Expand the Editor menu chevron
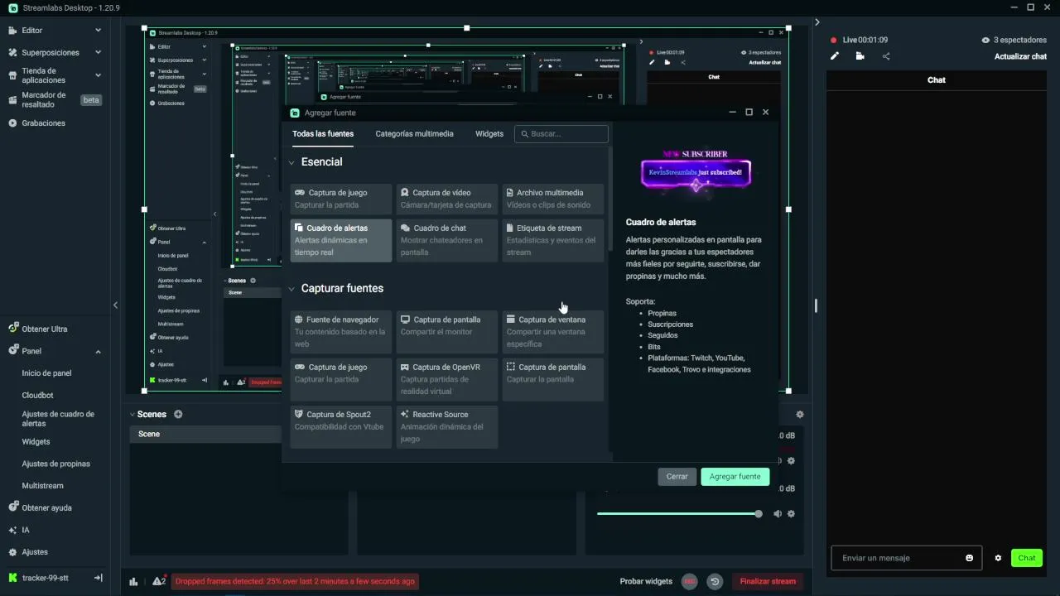The width and height of the screenshot is (1060, 596). pos(98,31)
